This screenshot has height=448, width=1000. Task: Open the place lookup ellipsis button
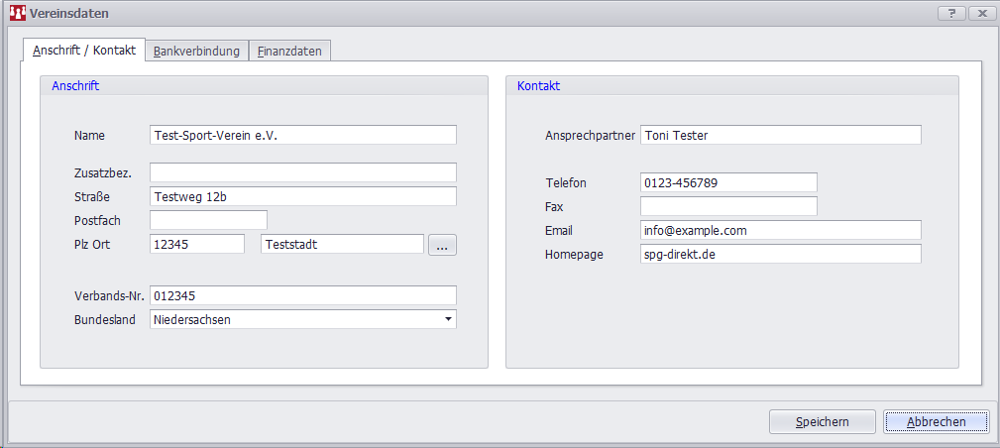[442, 245]
